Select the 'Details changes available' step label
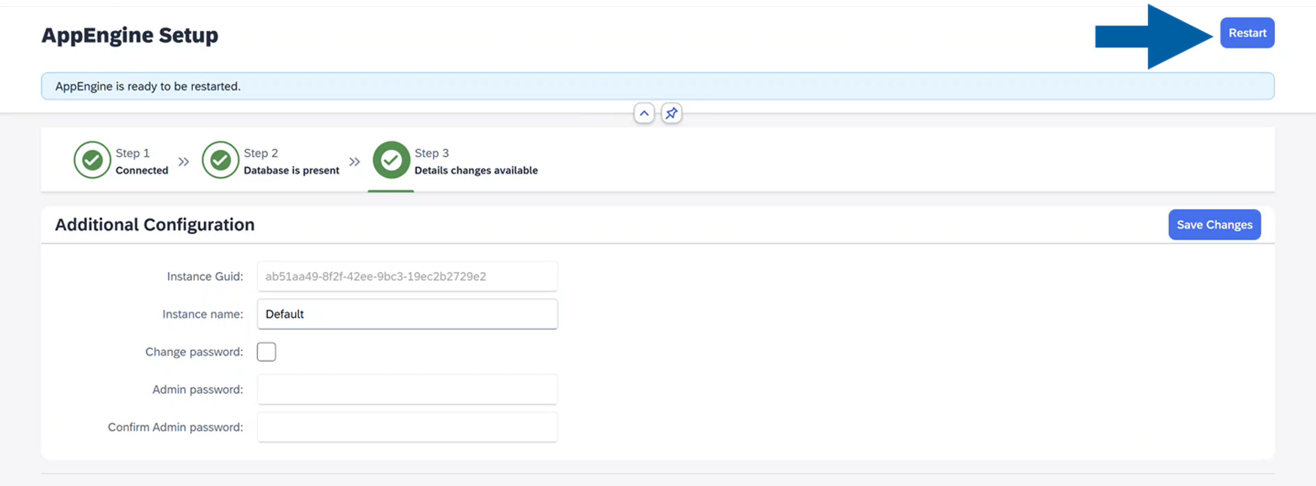Screen dimensions: 1316x486 [x=476, y=170]
